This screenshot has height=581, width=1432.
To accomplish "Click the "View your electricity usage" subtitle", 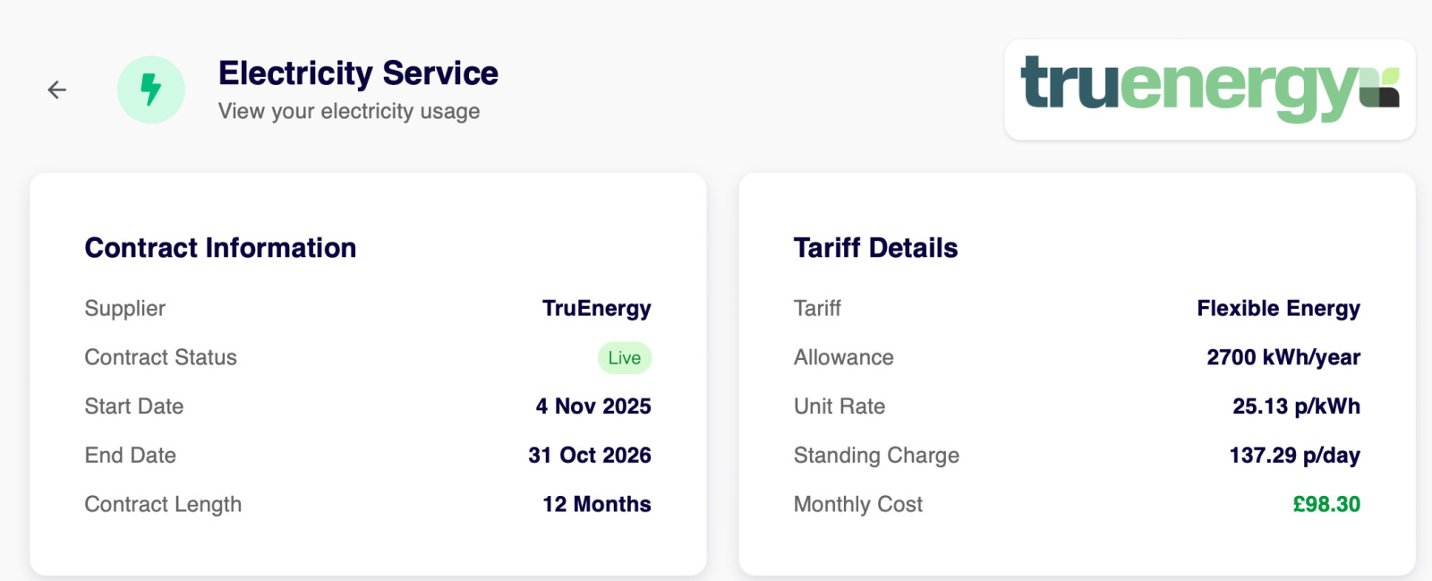I will click(x=349, y=112).
